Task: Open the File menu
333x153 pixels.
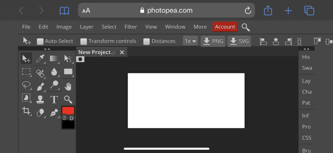Action: point(26,27)
